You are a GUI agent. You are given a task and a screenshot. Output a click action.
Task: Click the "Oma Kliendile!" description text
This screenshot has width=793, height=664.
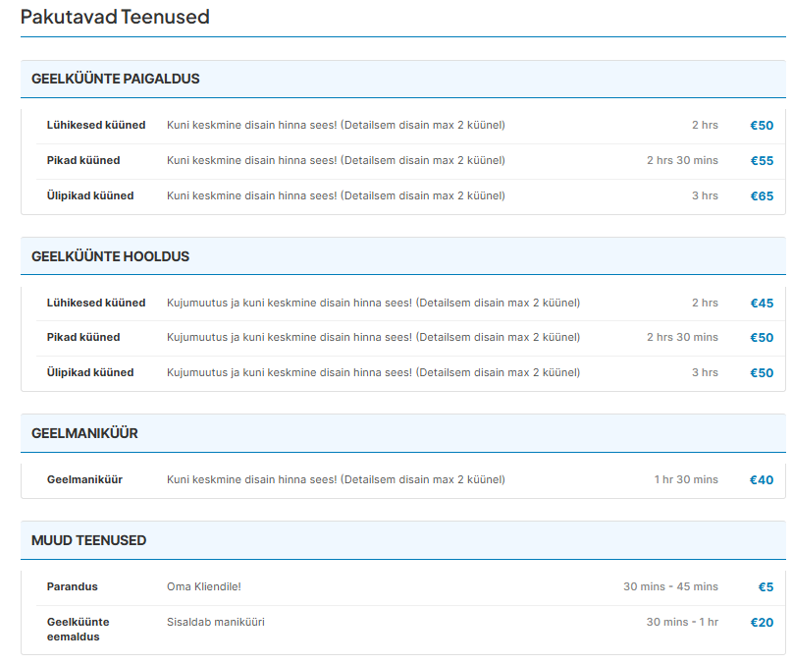point(204,586)
